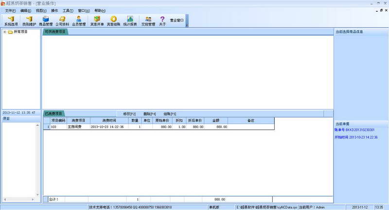389x210 pixels.
Task: Open 统计报表 statistics report icon
Action: (x=130, y=20)
